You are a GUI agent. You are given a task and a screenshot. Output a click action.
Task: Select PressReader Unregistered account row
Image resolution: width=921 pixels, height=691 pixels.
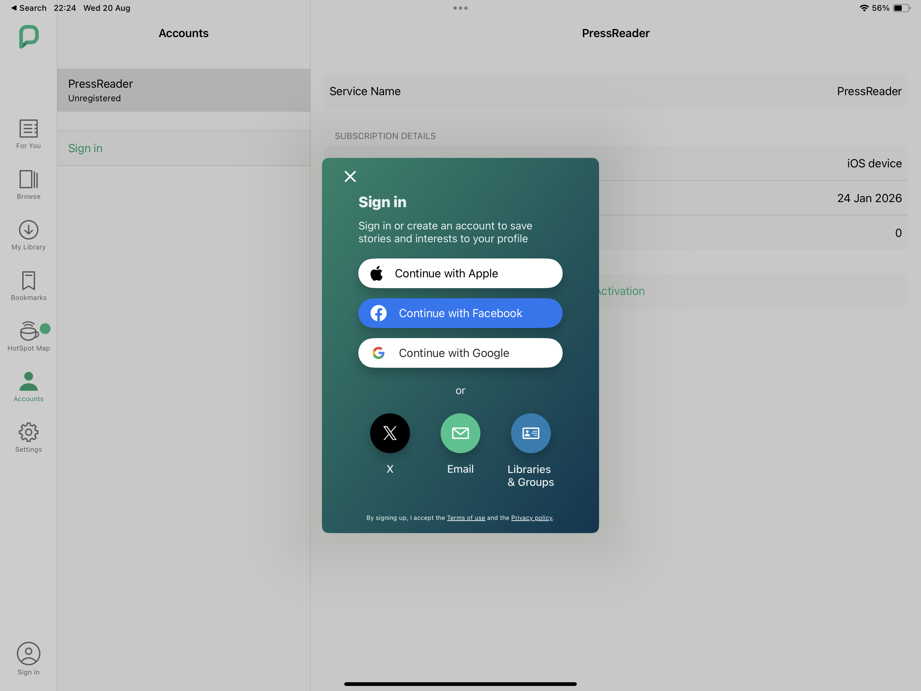pos(183,90)
